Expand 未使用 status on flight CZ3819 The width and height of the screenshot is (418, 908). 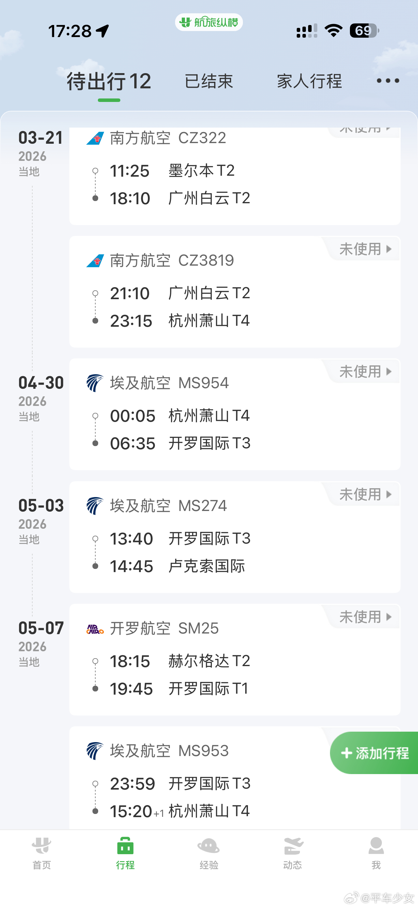tap(365, 249)
